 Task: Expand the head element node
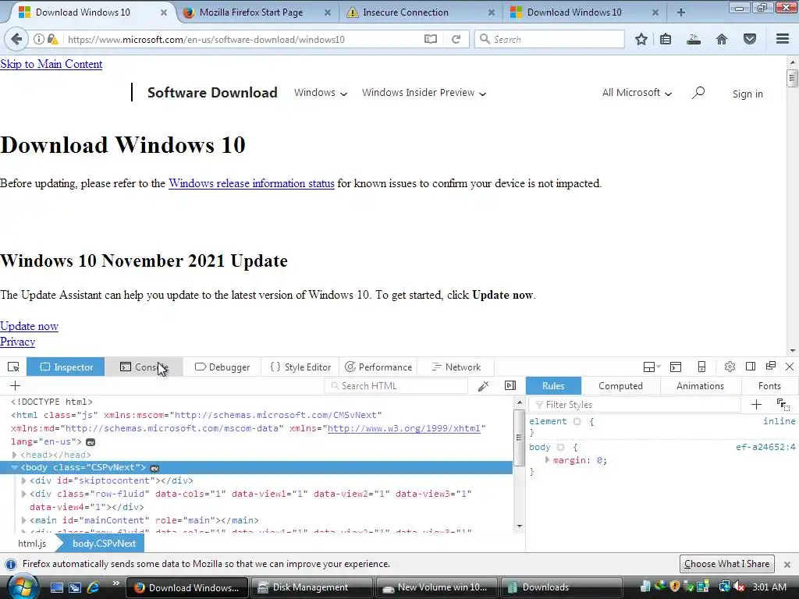point(14,455)
